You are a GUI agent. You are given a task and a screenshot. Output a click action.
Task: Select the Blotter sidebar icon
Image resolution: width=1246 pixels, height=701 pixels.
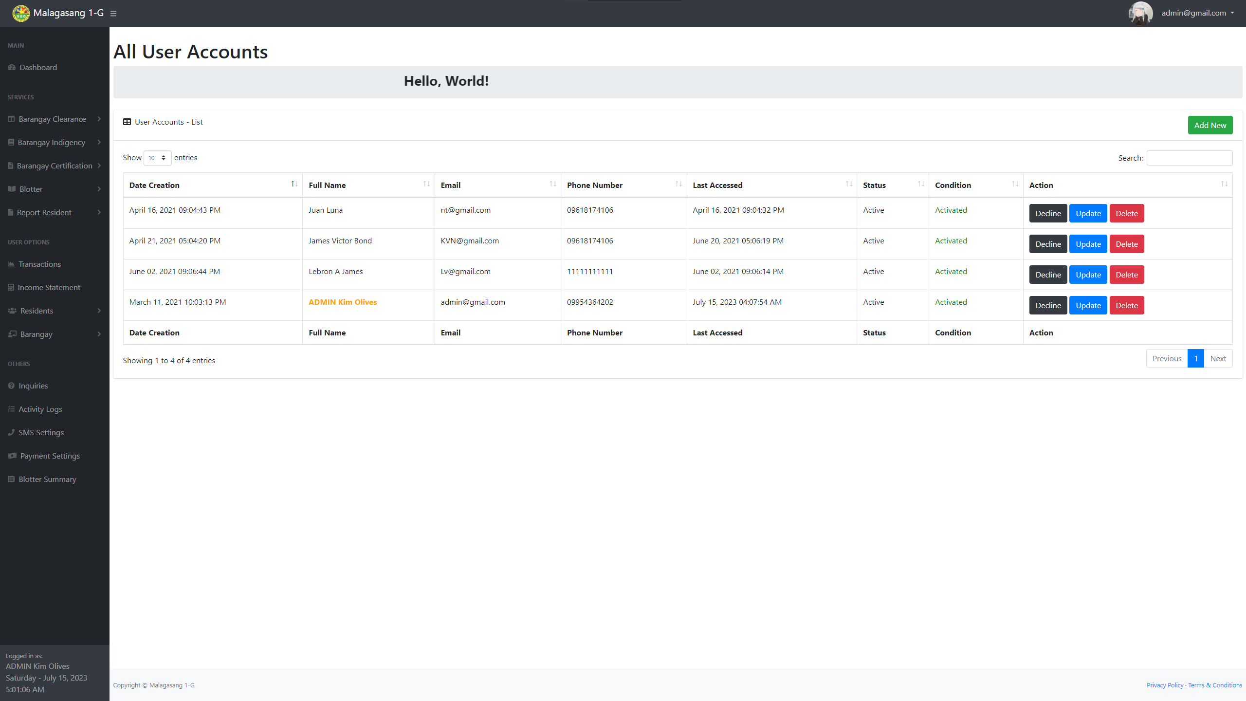tap(11, 189)
